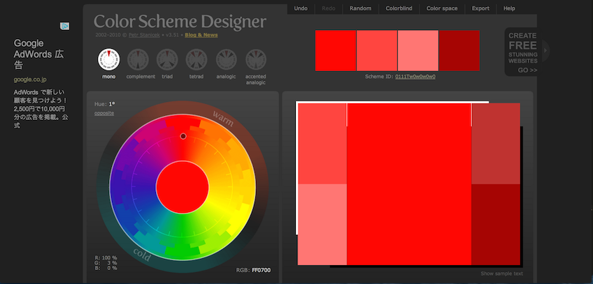Select the mono scheme icon
The height and width of the screenshot is (284, 593).
(x=109, y=59)
